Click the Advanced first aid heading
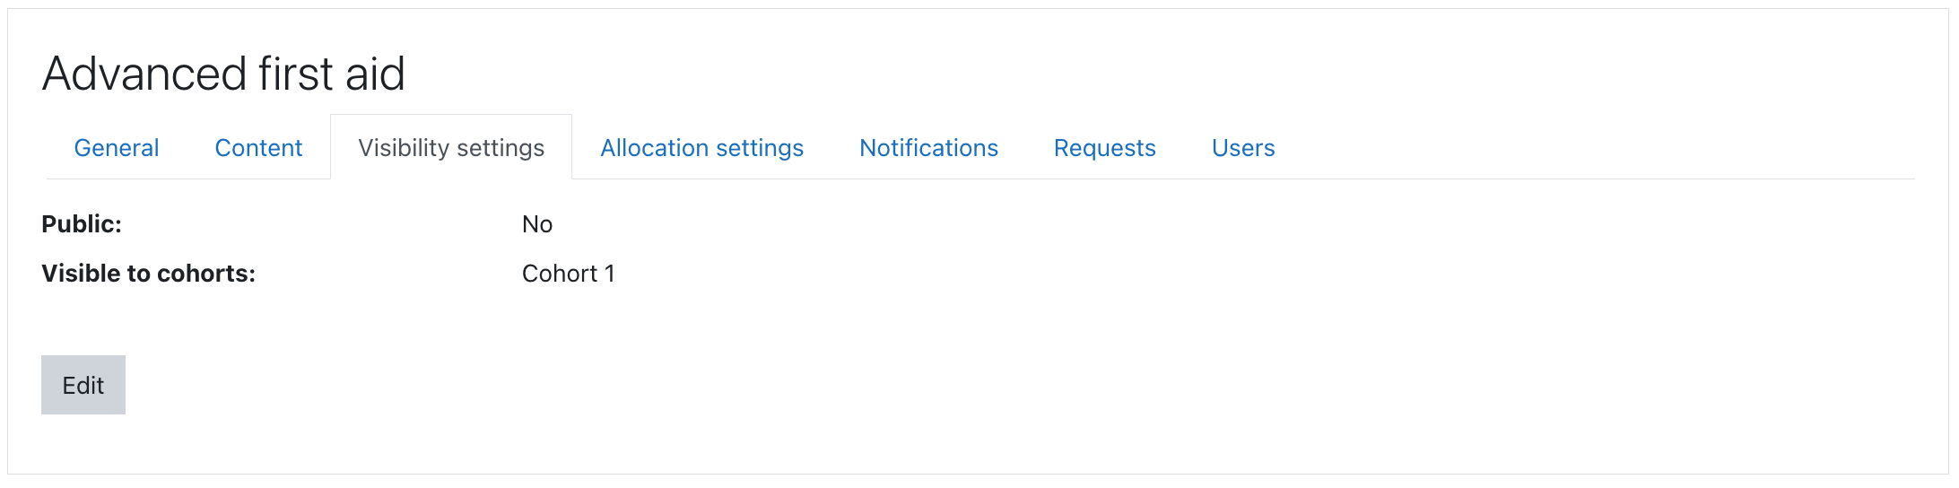Viewport: 1959px width, 488px height. click(223, 74)
